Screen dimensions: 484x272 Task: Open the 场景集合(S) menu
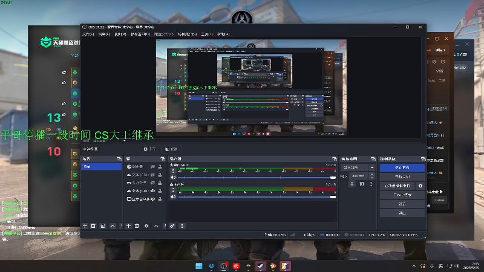(x=187, y=34)
